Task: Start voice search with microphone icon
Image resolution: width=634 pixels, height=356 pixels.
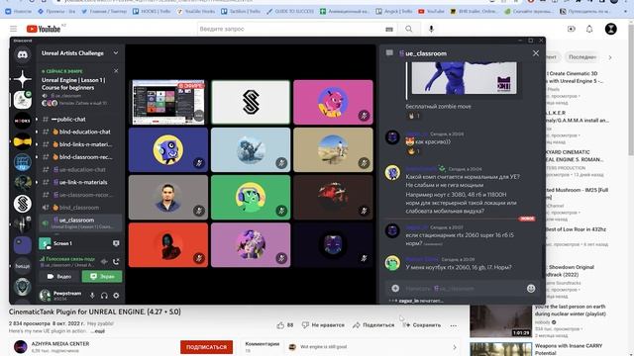Action: pyautogui.click(x=431, y=29)
